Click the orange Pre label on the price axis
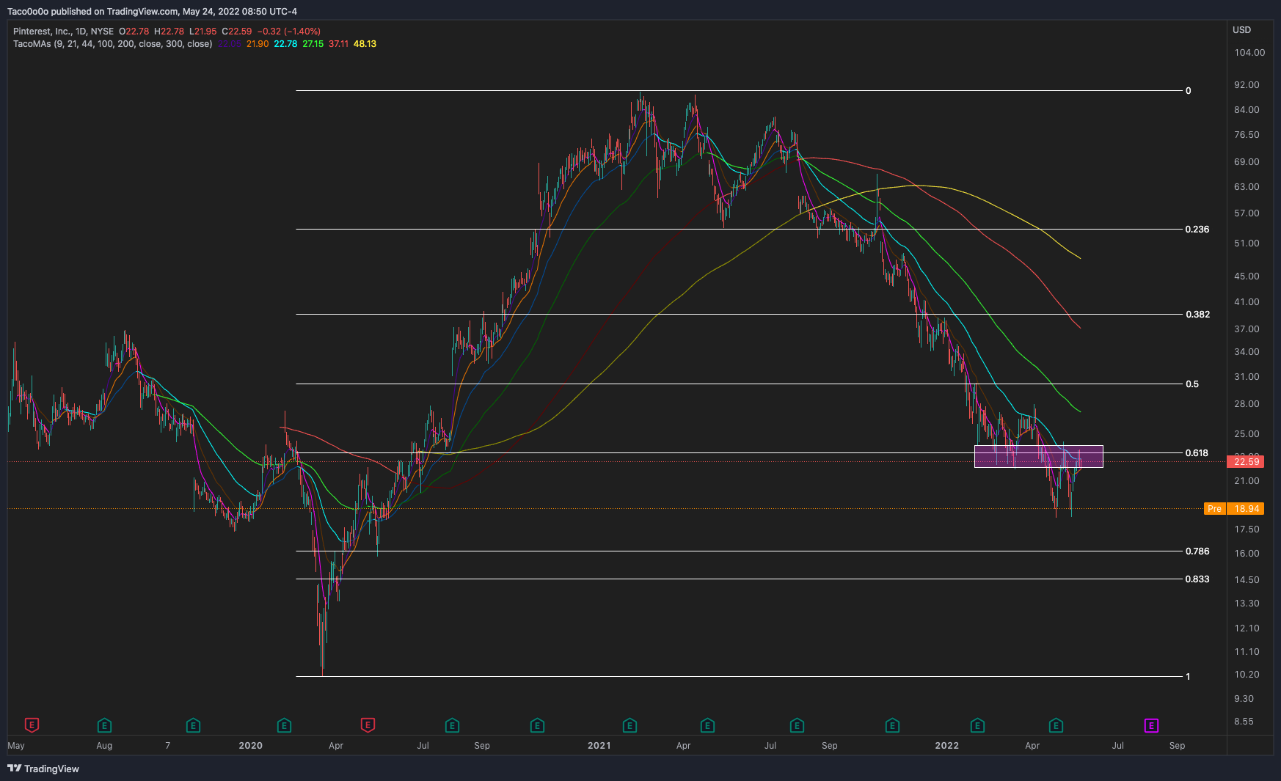Screen dimensions: 1281x781 (1215, 508)
